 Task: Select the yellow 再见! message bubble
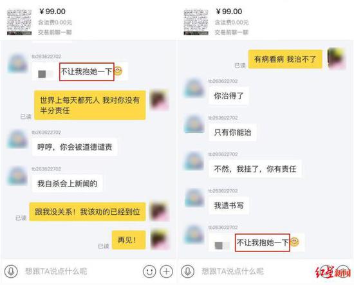(129, 240)
